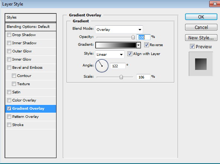Click the OK button
This screenshot has width=220, height=164.
click(201, 17)
